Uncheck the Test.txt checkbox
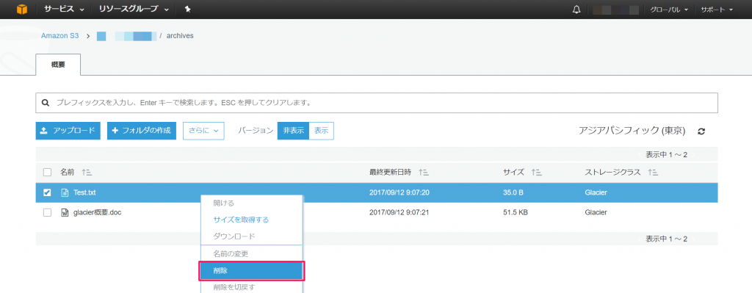This screenshot has width=752, height=293. [x=47, y=192]
